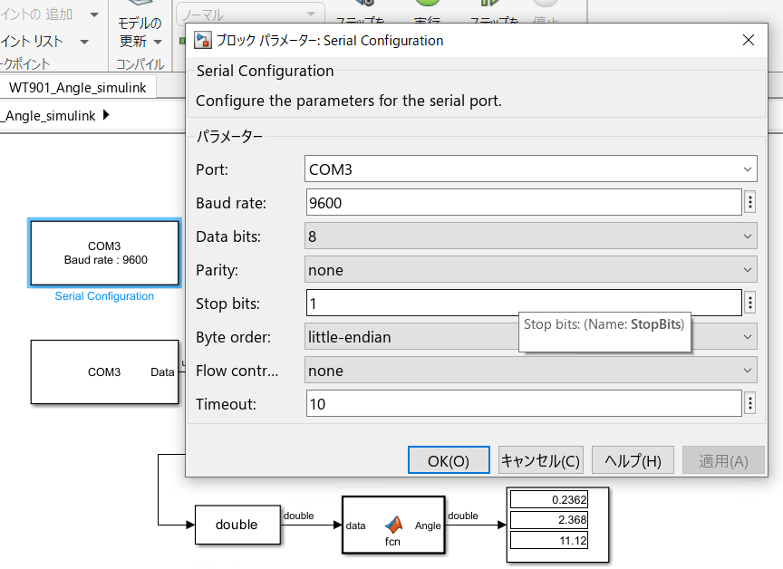Select the COM3 Data serial receive block
Image resolution: width=783 pixels, height=569 pixels.
[x=104, y=371]
